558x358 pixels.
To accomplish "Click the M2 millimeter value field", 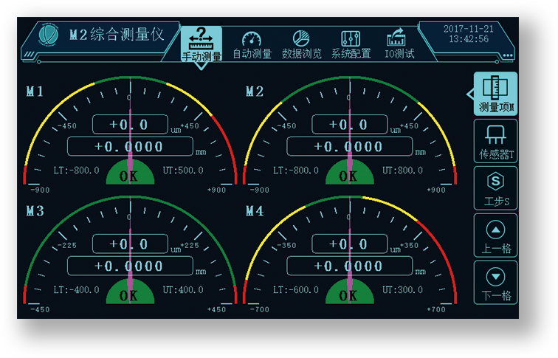I will [x=349, y=146].
